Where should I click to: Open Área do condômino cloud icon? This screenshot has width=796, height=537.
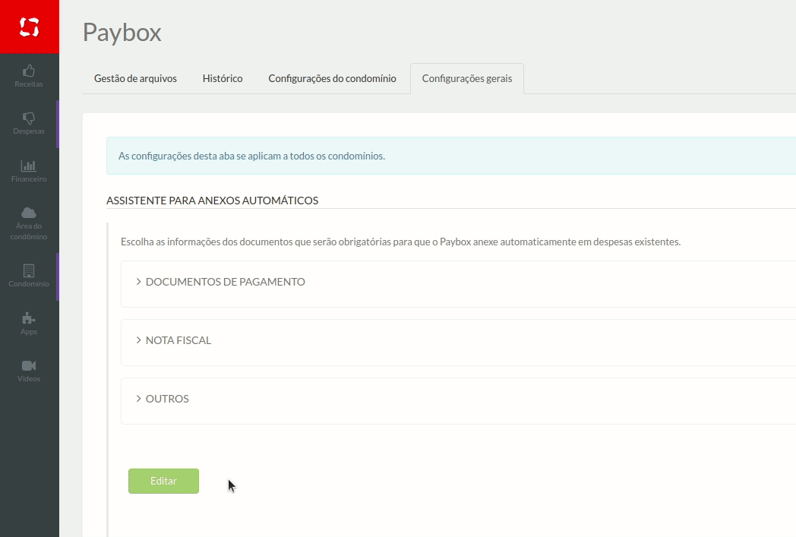[29, 213]
